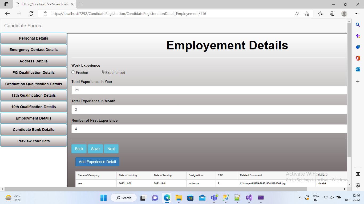Open the Personal Details form

34,38
